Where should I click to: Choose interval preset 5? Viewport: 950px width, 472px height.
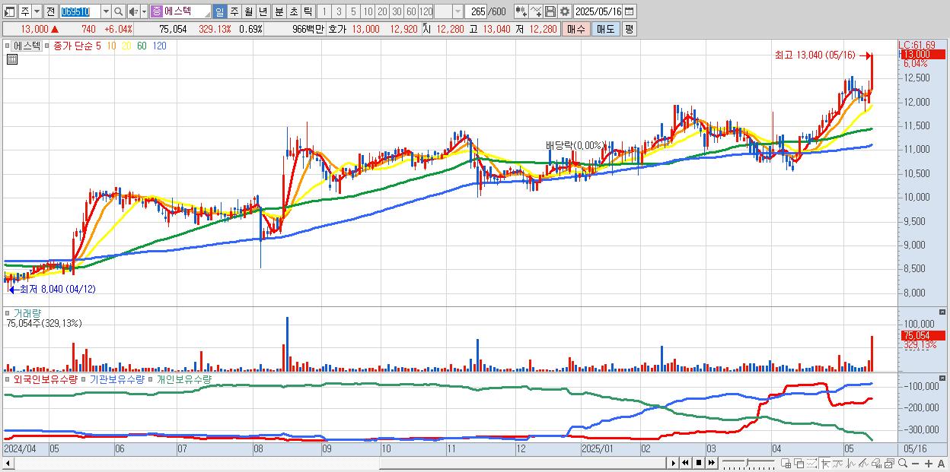tap(352, 11)
